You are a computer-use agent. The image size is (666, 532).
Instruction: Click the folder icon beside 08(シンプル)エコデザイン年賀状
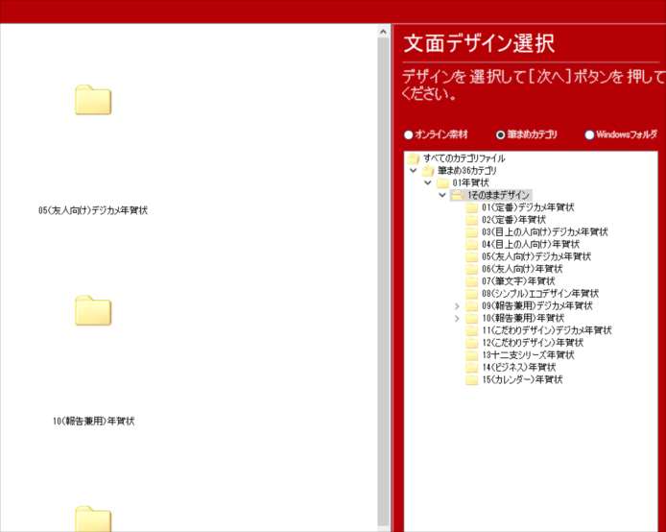coord(471,294)
